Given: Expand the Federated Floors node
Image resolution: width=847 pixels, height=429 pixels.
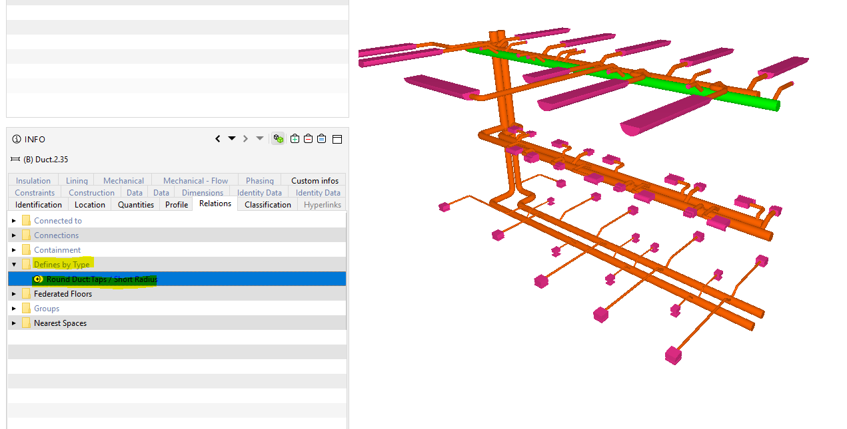Looking at the screenshot, I should [x=14, y=294].
